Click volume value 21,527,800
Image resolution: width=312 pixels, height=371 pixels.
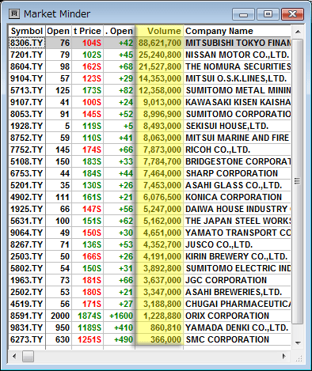pos(160,66)
